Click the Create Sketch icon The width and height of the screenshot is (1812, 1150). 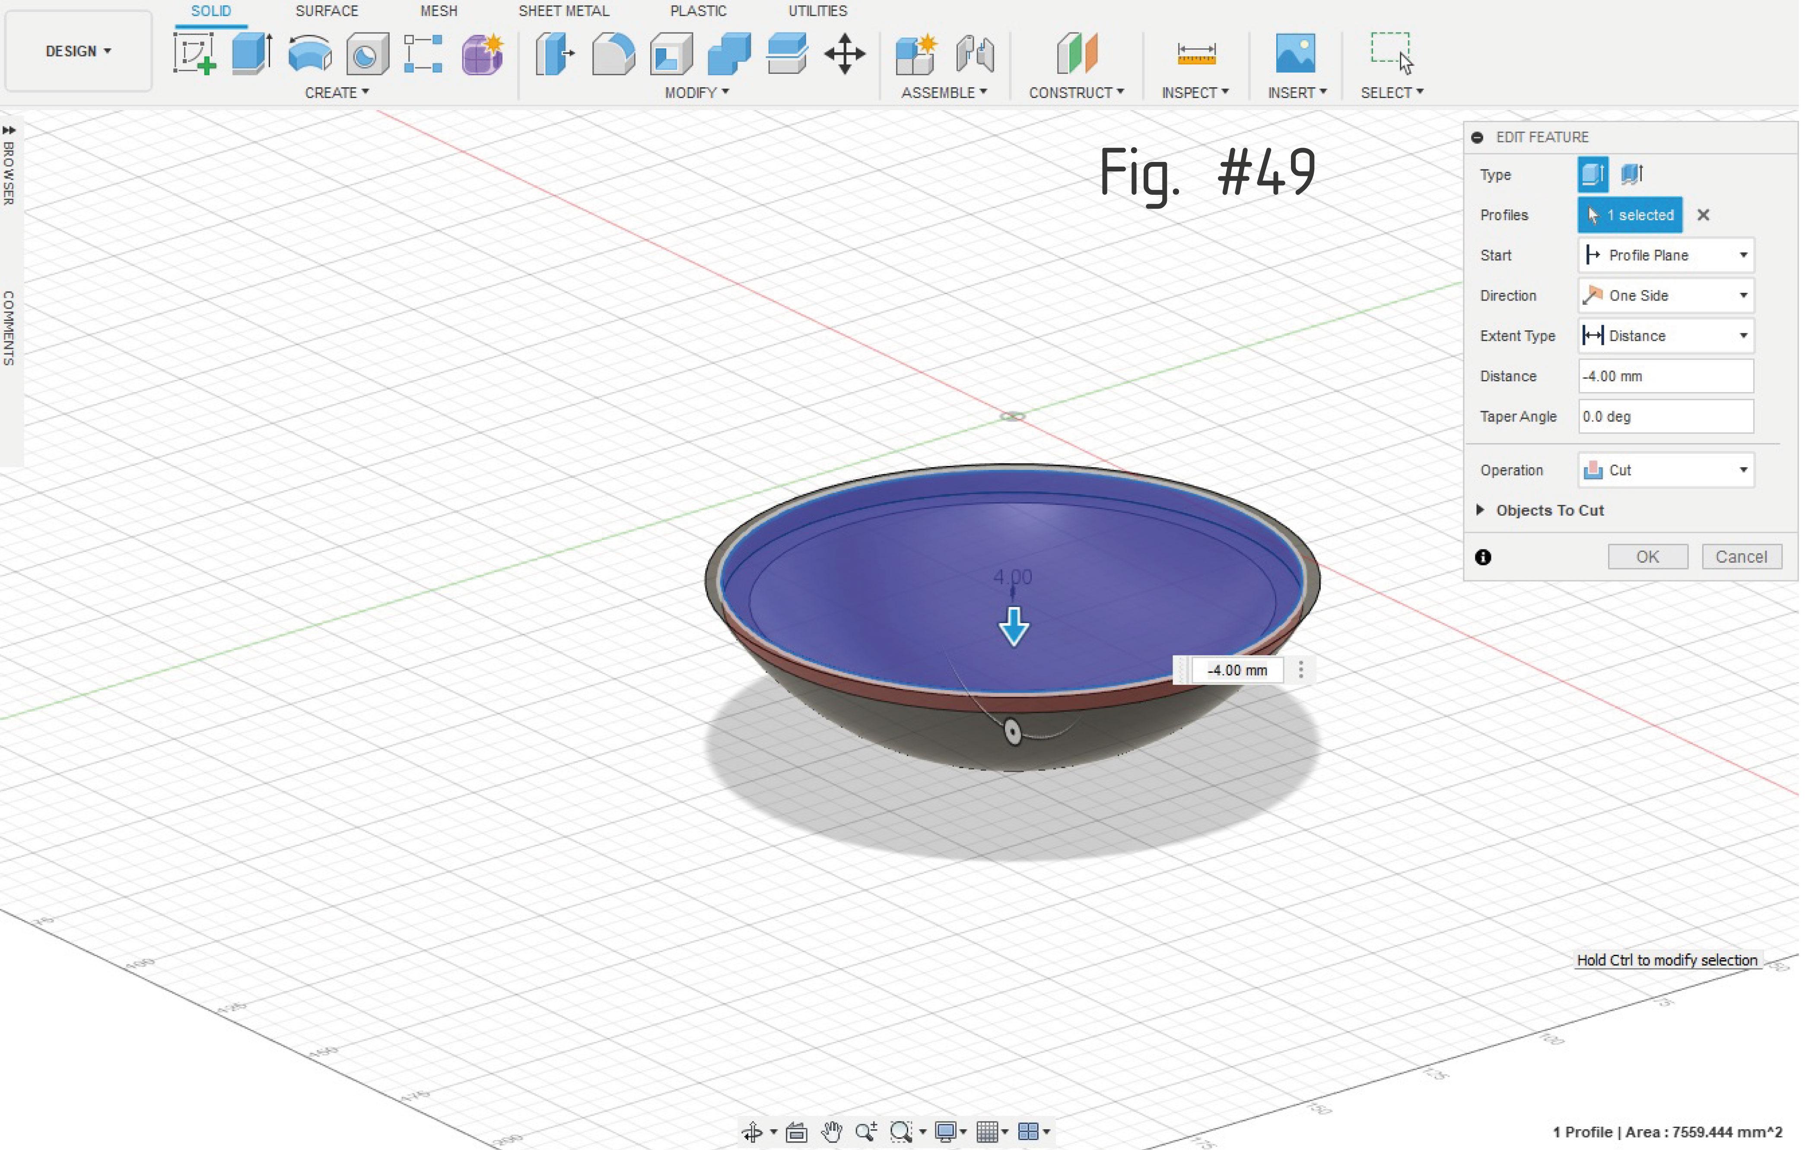(195, 54)
